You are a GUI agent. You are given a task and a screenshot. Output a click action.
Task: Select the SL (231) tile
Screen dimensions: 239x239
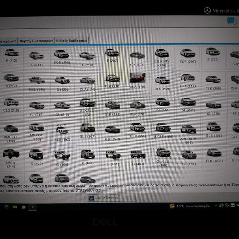tap(188, 109)
